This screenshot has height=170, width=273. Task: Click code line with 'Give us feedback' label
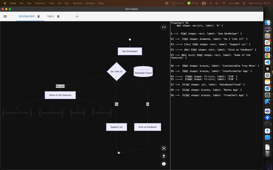click(x=214, y=50)
